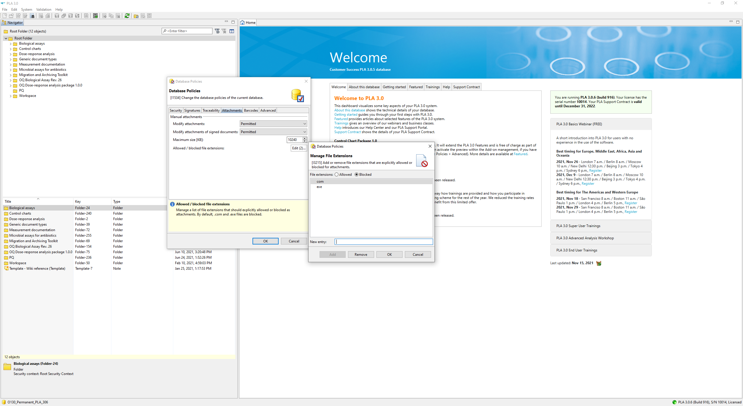Expand the Biological assays tree node
Image resolution: width=743 pixels, height=406 pixels.
coord(11,44)
